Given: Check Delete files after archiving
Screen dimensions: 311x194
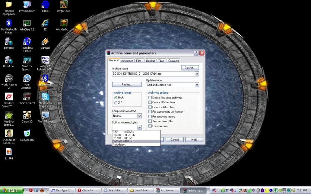Looking at the screenshot, I should coord(150,98).
